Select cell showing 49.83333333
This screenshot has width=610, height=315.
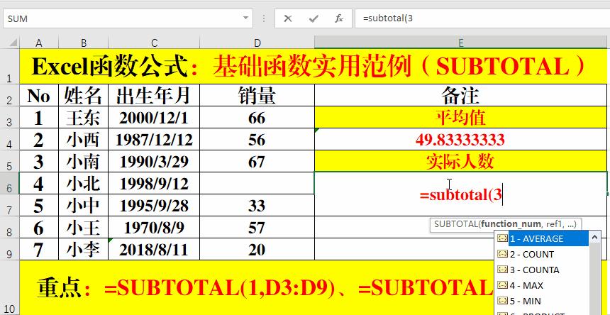pos(460,139)
